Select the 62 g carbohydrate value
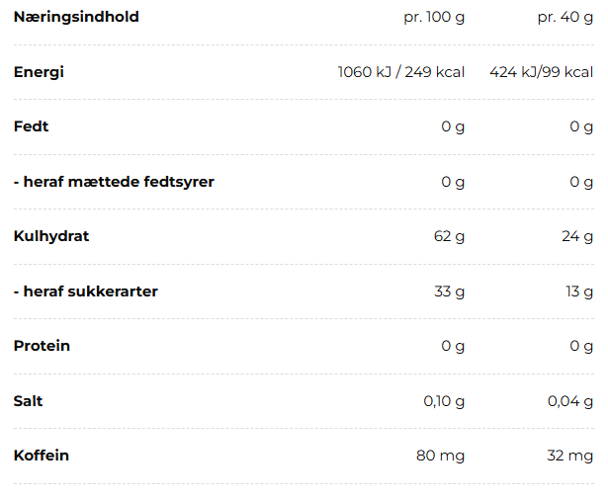Image resolution: width=608 pixels, height=500 pixels. click(x=449, y=236)
